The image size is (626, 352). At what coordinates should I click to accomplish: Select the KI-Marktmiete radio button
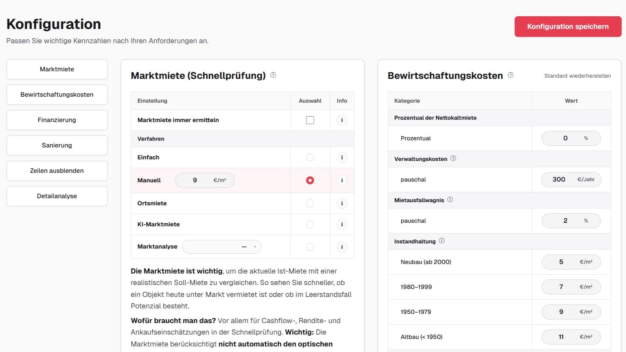pos(310,224)
